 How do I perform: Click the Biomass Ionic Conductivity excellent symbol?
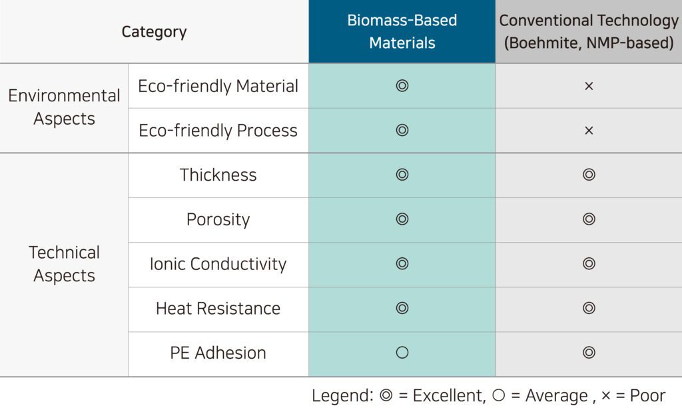click(402, 263)
